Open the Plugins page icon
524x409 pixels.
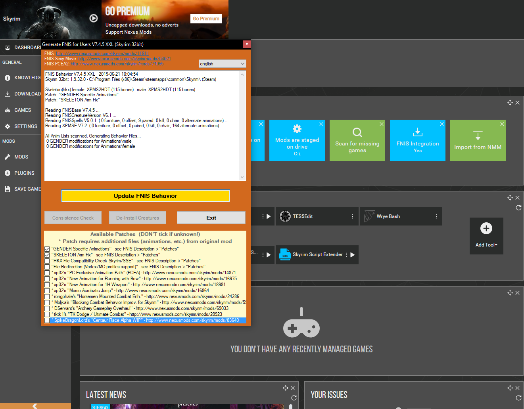click(x=8, y=173)
